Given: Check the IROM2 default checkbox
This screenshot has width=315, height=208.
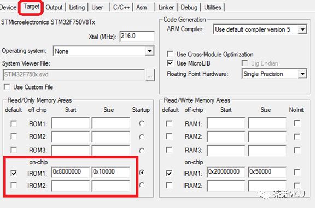Looking at the screenshot, I should [x=14, y=185].
